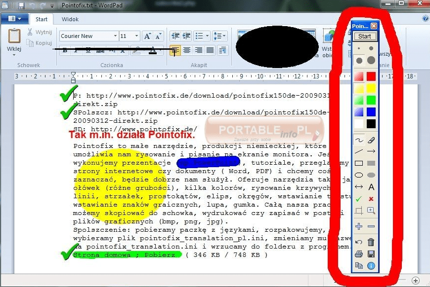Viewport: 430px width, 287px height.
Task: Toggle align text right
Action: click(198, 50)
